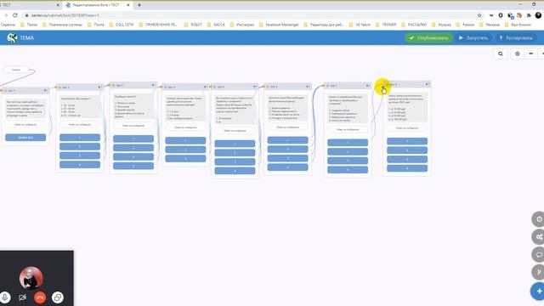Zoom out the canvas with minus button

pyautogui.click(x=530, y=54)
